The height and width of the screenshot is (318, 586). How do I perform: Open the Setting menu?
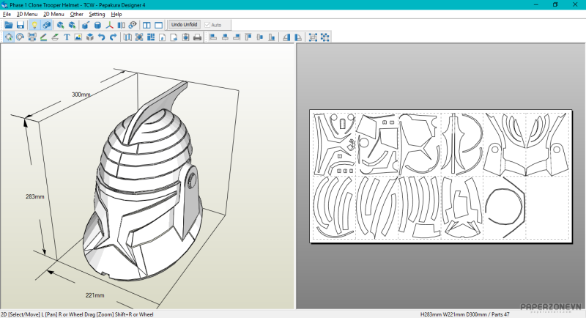[97, 14]
